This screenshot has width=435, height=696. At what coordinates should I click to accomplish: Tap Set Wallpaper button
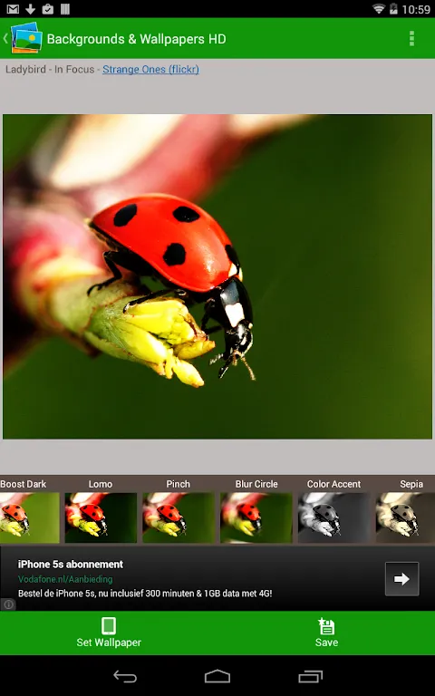(109, 633)
